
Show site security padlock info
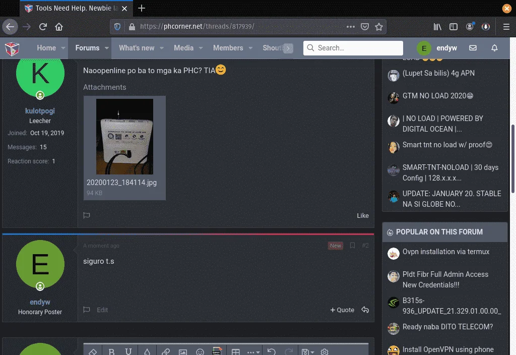[132, 27]
